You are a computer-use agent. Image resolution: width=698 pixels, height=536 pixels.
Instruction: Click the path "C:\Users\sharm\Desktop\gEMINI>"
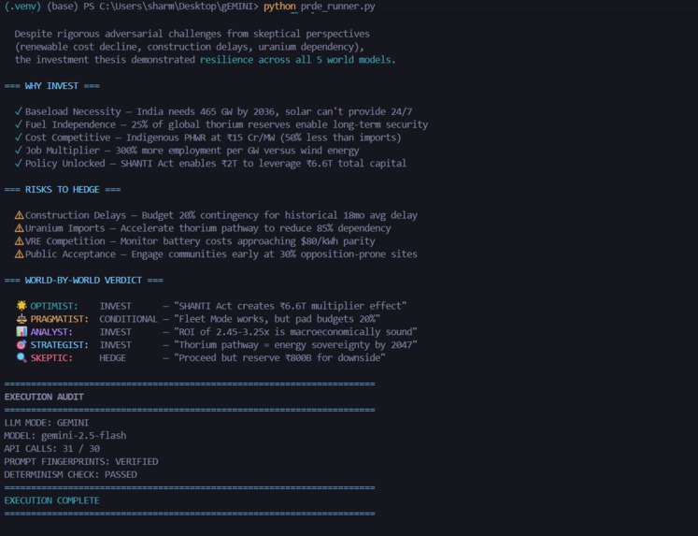tap(179, 7)
